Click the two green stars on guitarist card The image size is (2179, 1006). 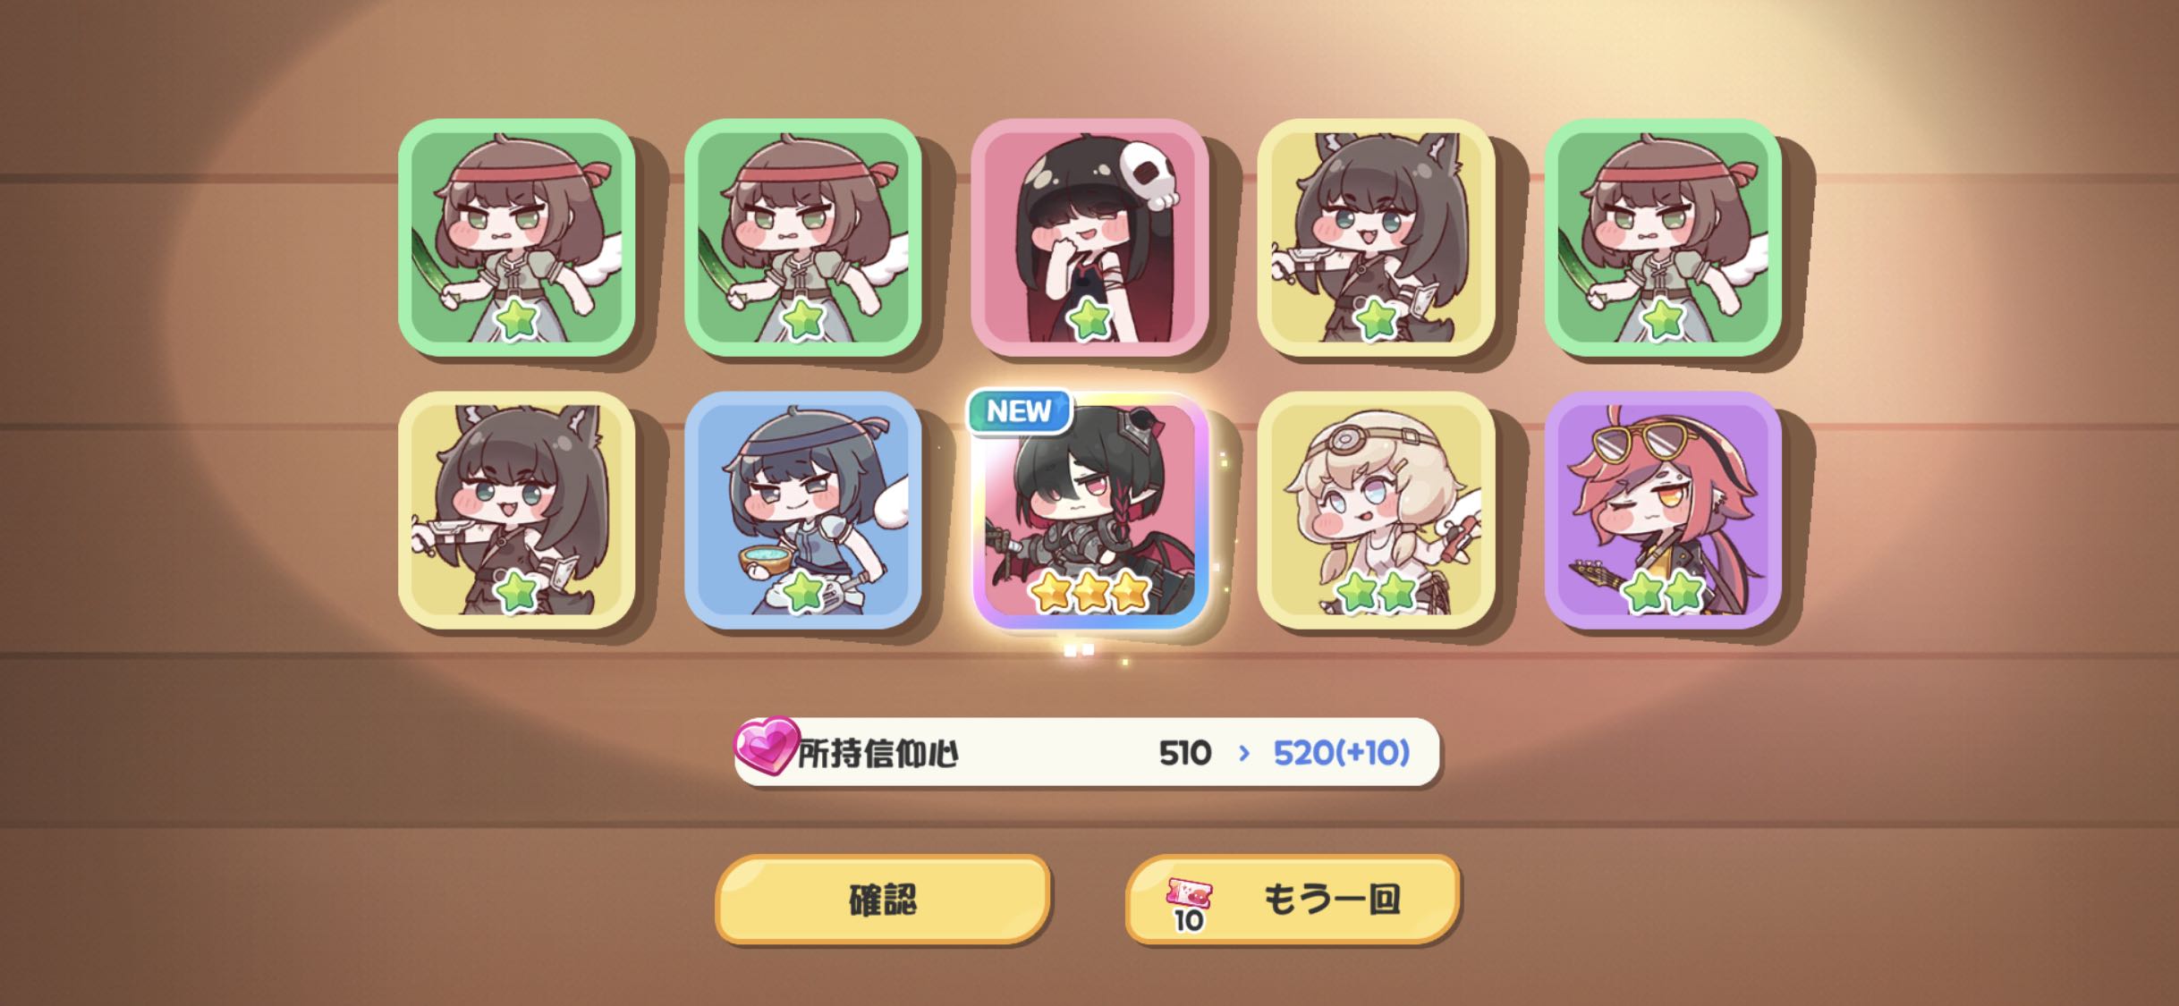pos(1663,591)
